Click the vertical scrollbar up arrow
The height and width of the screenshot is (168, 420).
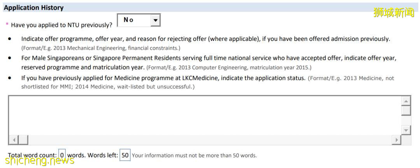click(x=406, y=101)
